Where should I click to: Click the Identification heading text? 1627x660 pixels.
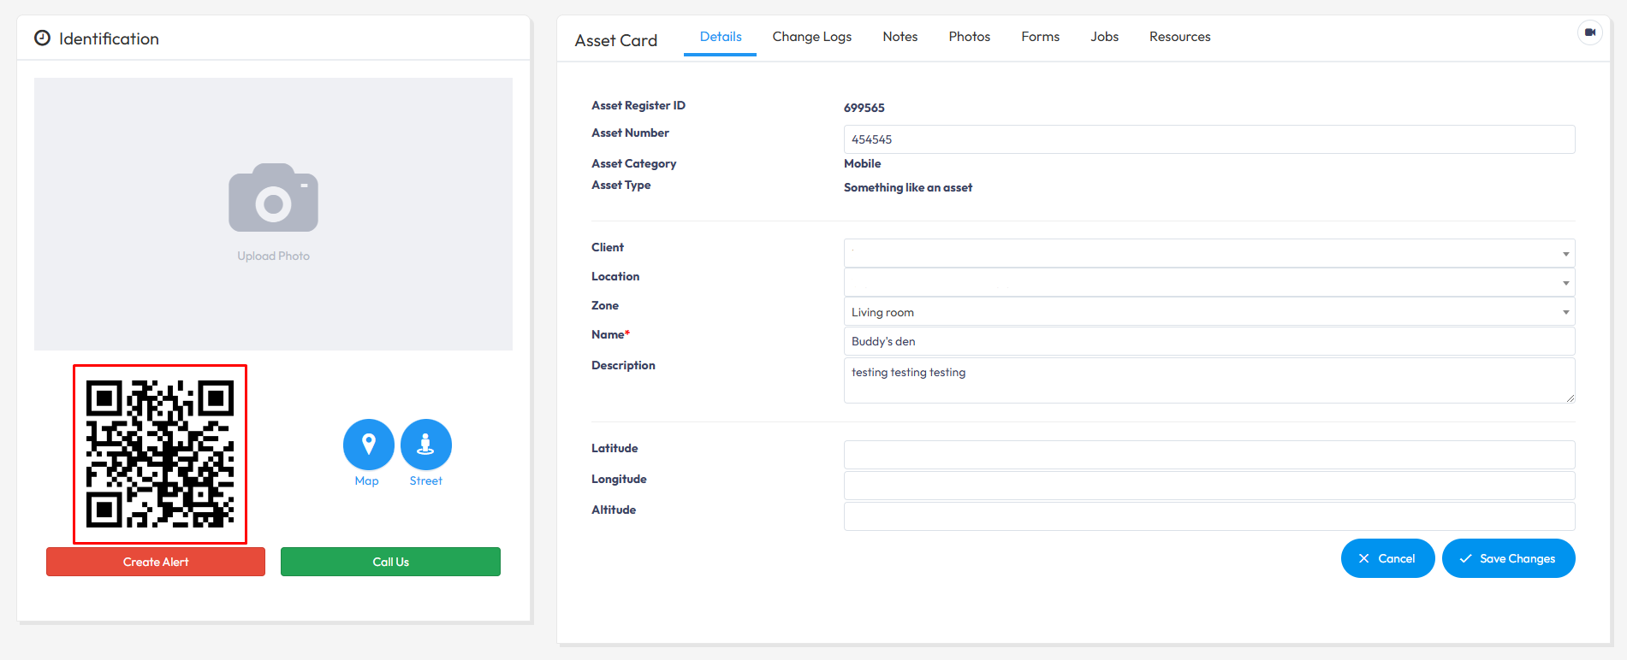[x=109, y=38]
